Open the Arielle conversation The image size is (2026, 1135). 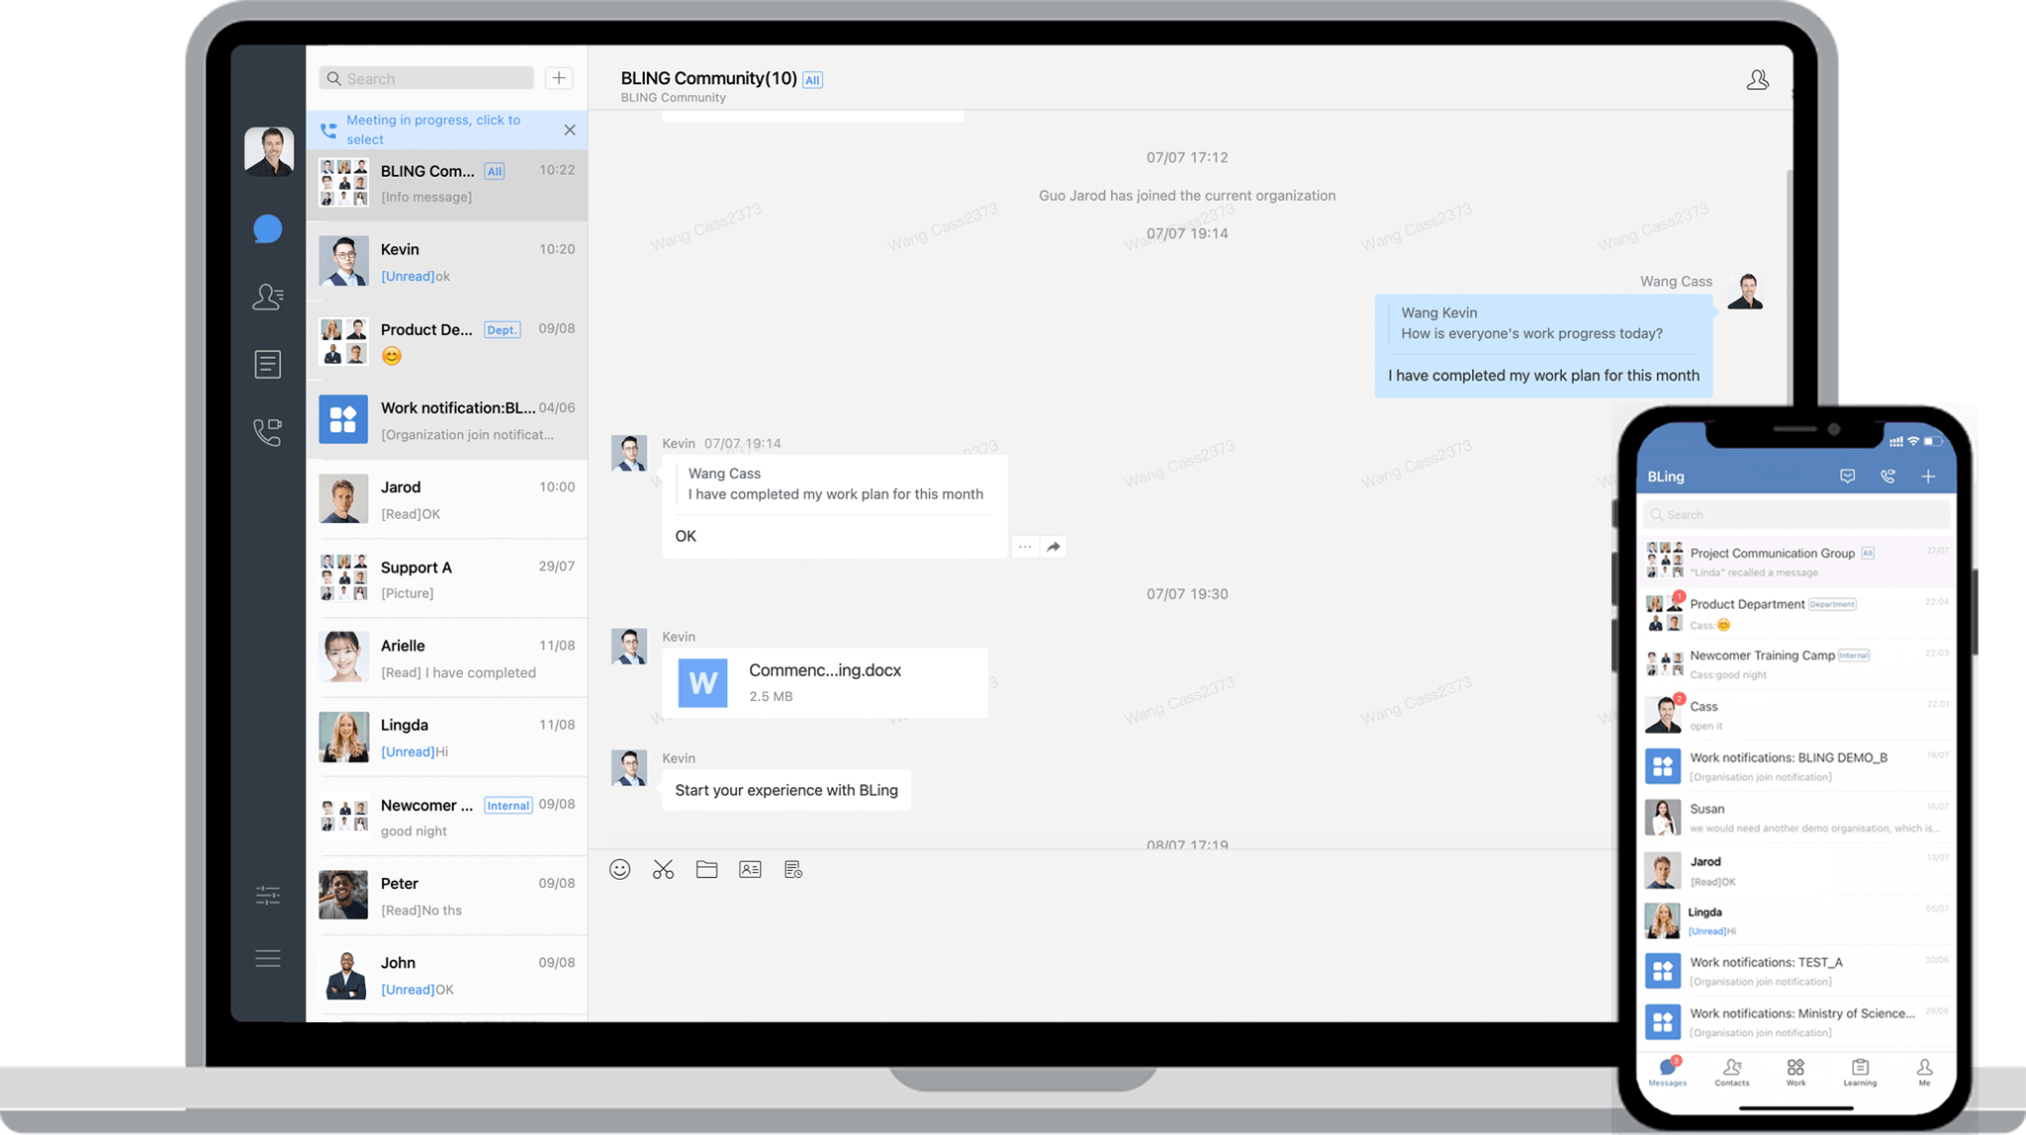(x=447, y=657)
